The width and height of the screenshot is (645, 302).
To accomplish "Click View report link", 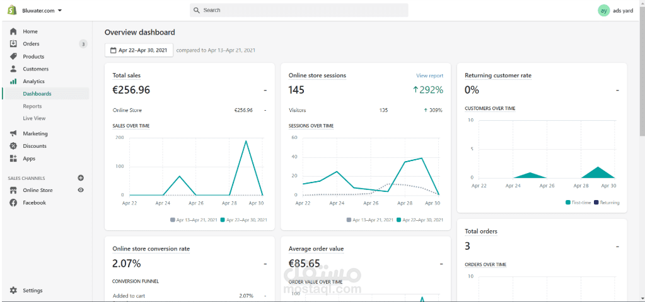I will (x=430, y=75).
